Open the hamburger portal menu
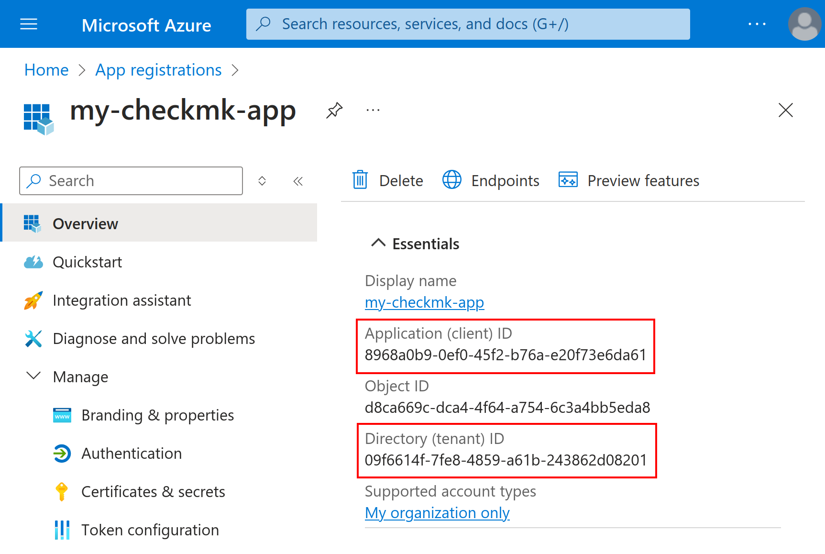This screenshot has width=825, height=554. (x=29, y=24)
